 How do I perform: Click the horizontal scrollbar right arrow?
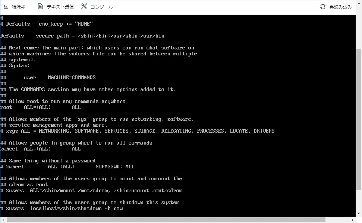pos(353,220)
